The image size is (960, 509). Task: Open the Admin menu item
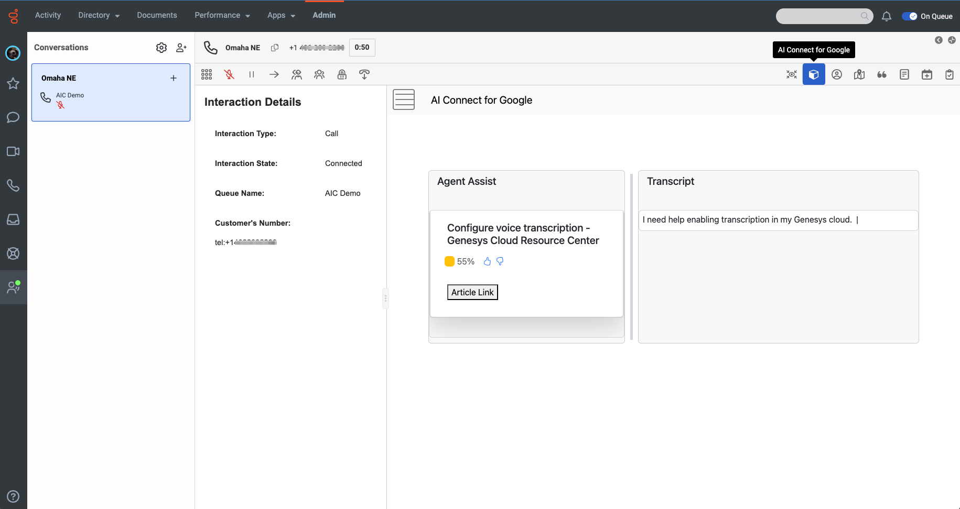tap(324, 15)
